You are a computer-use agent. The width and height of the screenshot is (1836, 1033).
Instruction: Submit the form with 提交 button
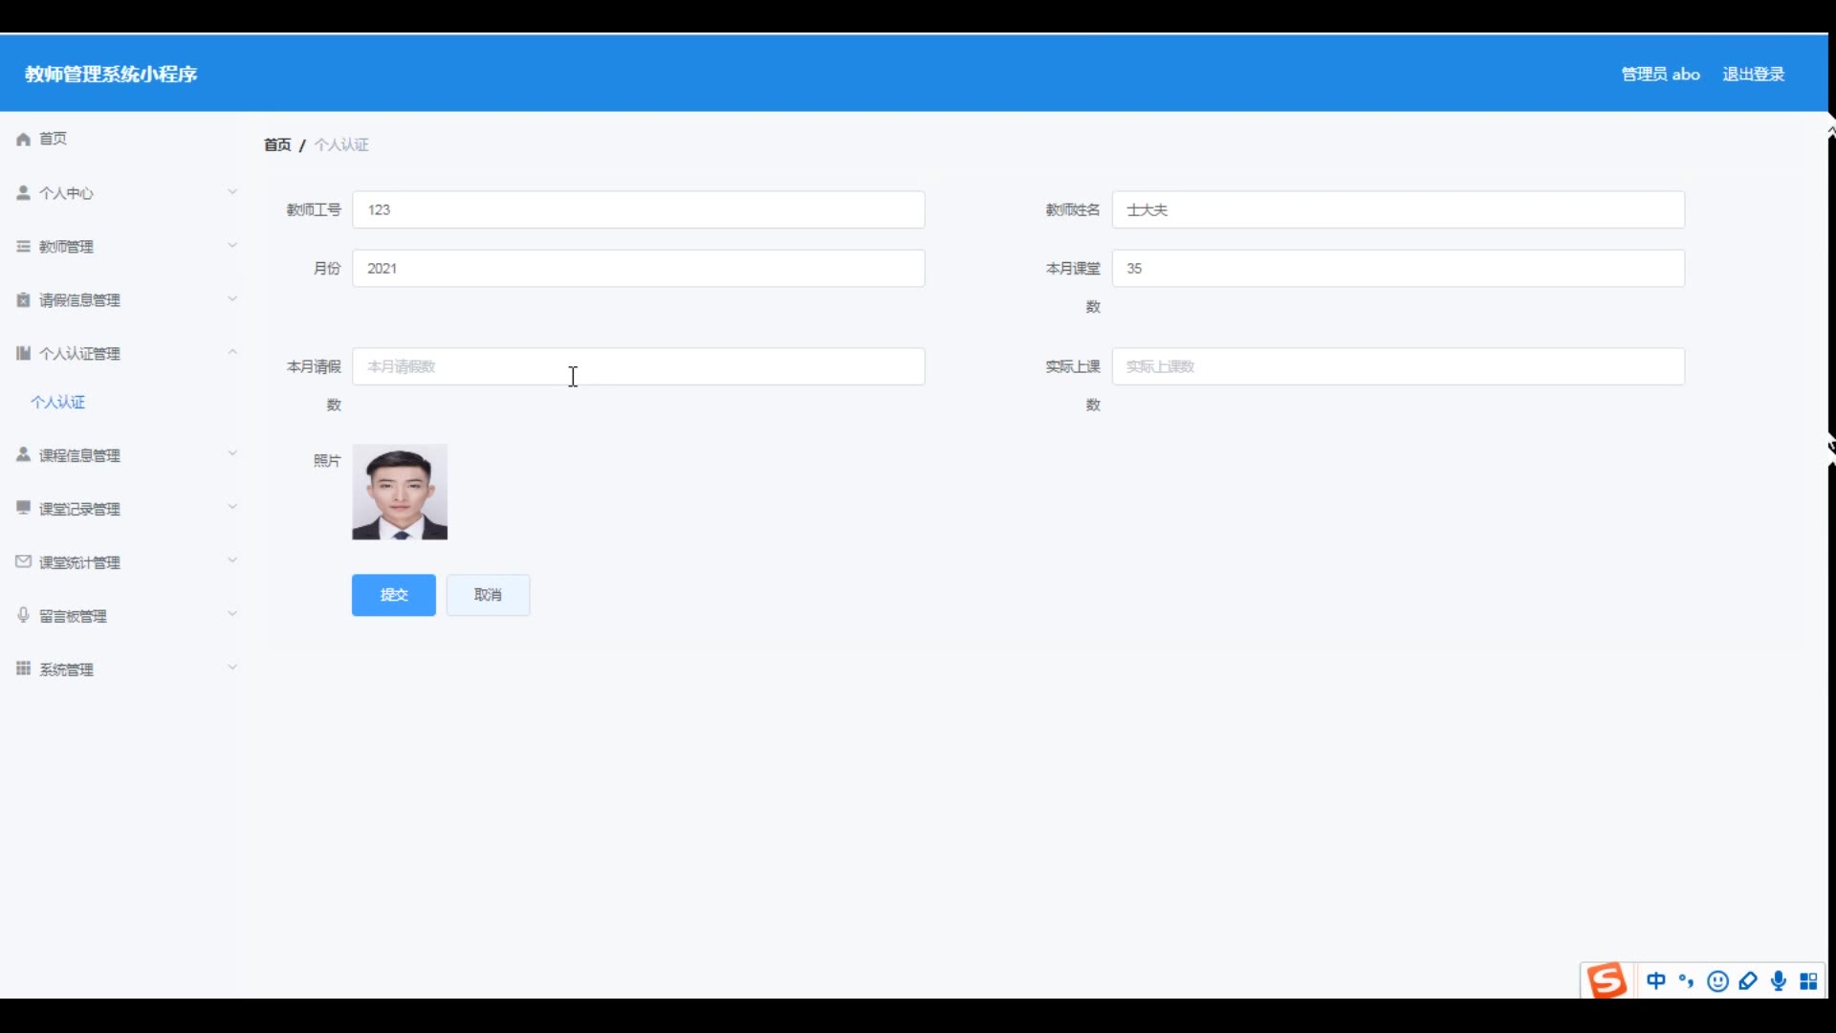(393, 595)
